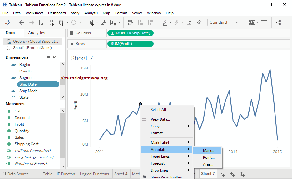Click the New Data Source icon
292x179 pixels.
52,22
